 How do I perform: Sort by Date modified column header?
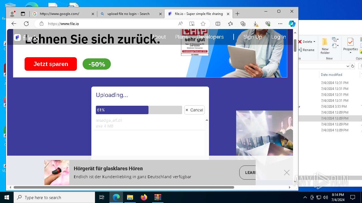[x=331, y=75]
